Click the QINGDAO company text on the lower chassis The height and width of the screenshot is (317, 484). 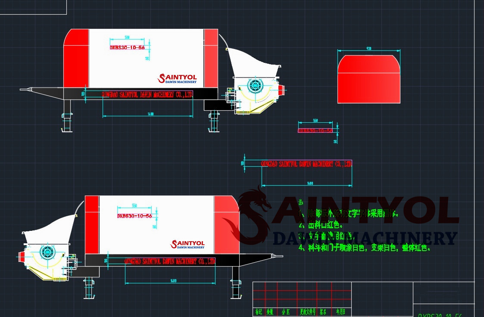click(169, 261)
